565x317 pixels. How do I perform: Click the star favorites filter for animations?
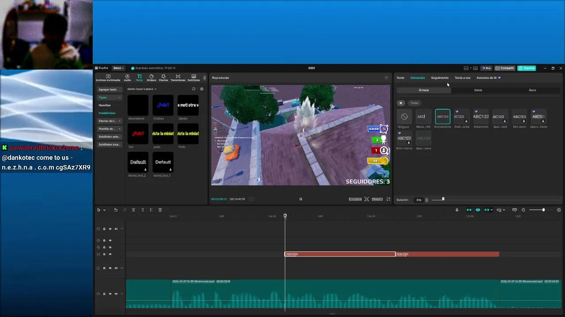pyautogui.click(x=401, y=103)
